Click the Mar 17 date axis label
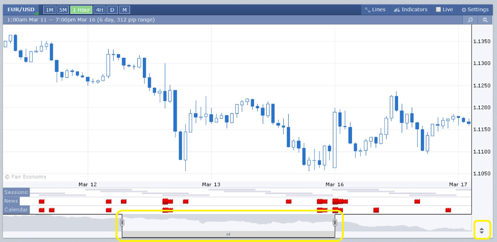This screenshot has width=497, height=242. (458, 184)
